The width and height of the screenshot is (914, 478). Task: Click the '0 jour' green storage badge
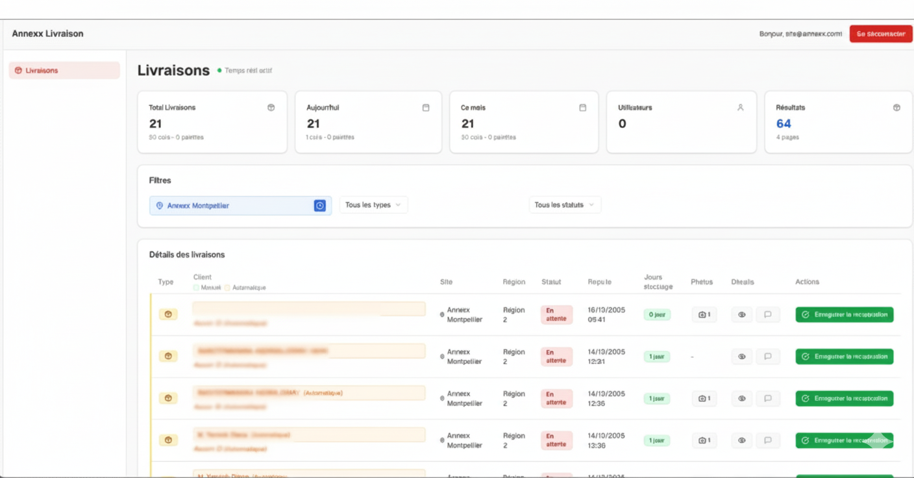click(x=656, y=315)
